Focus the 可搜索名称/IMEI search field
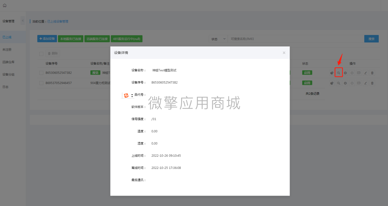This screenshot has height=206, width=388. (x=296, y=39)
